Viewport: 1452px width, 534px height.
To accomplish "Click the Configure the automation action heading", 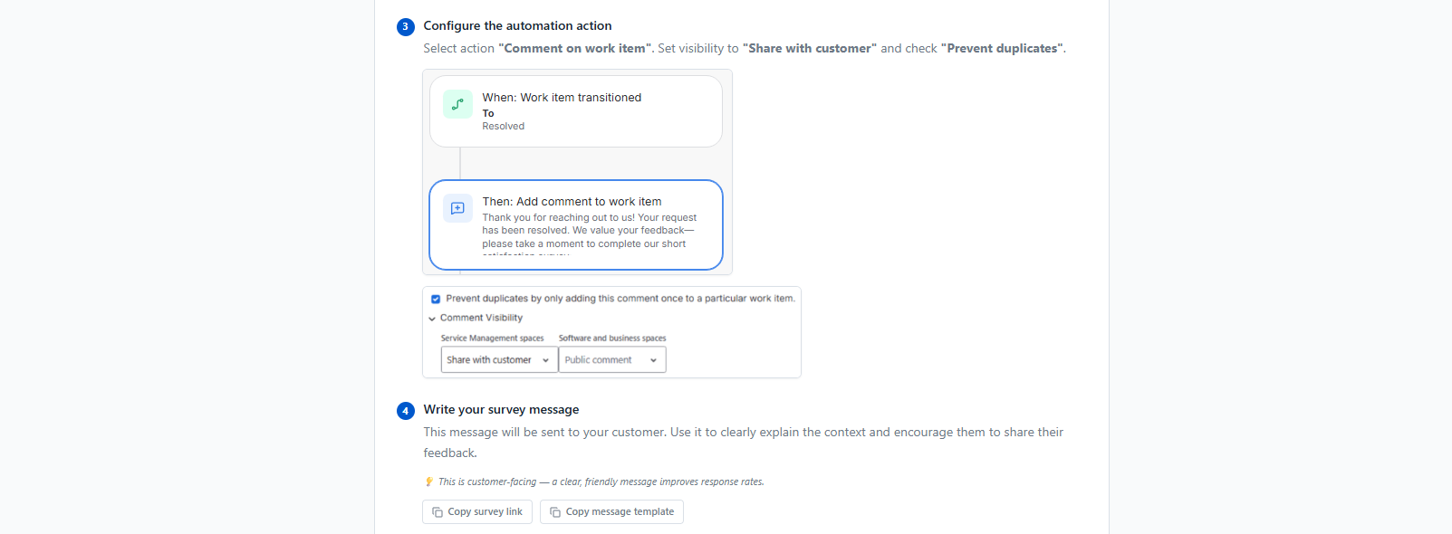I will click(517, 26).
